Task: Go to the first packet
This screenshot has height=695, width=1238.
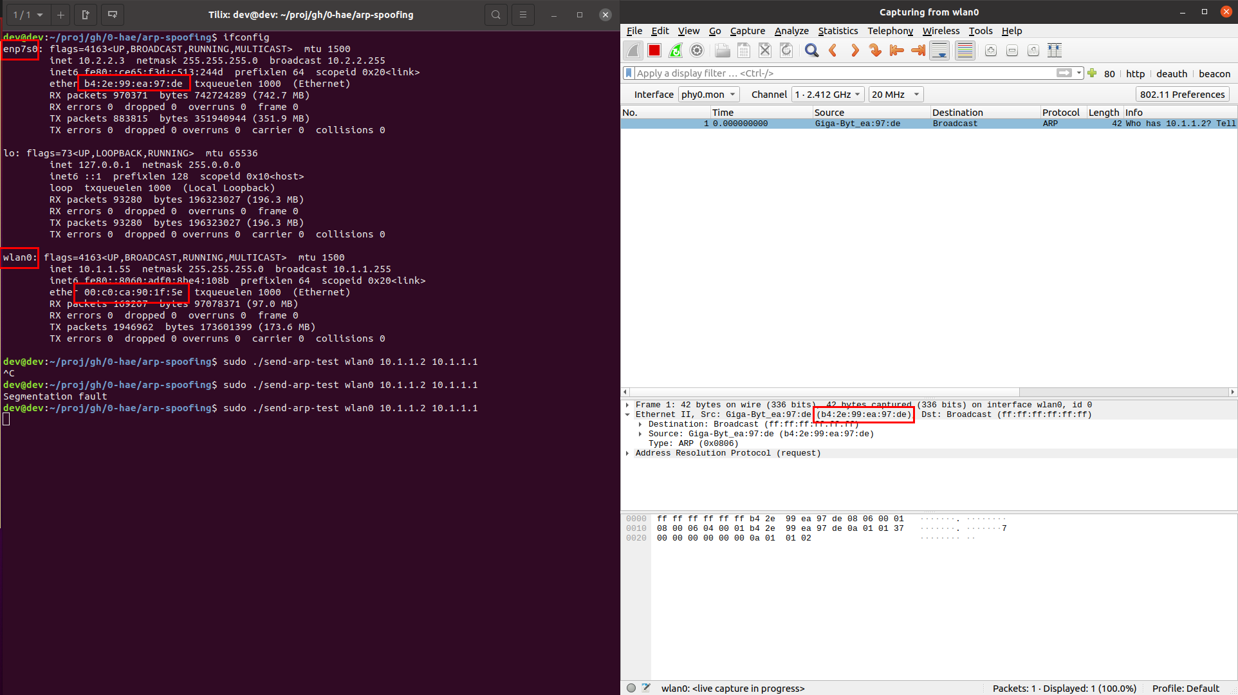Action: [x=896, y=50]
